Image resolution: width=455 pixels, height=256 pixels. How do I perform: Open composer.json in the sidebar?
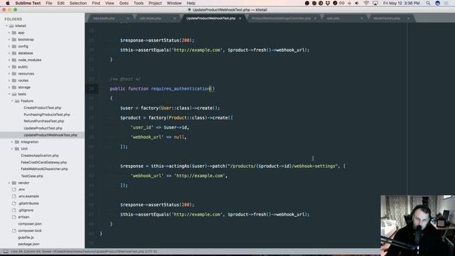[x=30, y=224]
